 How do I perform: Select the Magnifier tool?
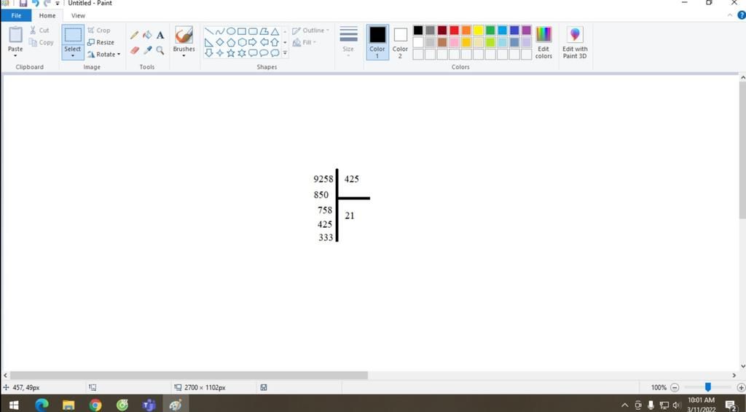point(160,50)
